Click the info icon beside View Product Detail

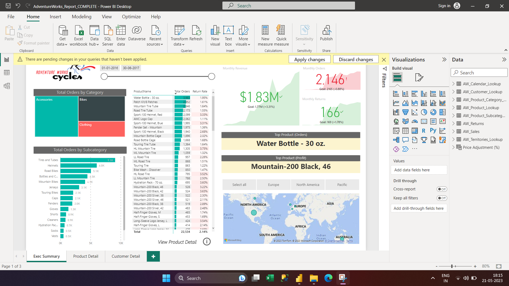tap(207, 242)
